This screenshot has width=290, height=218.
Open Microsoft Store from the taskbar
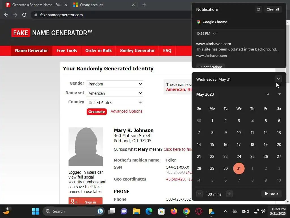161,211
